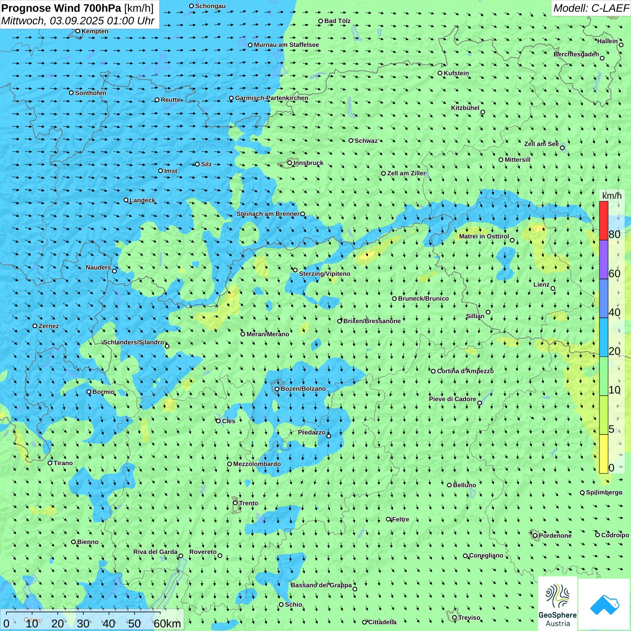The image size is (631, 631).
Task: Click the 'Steinach am Brenner' label
Action: [x=268, y=214]
